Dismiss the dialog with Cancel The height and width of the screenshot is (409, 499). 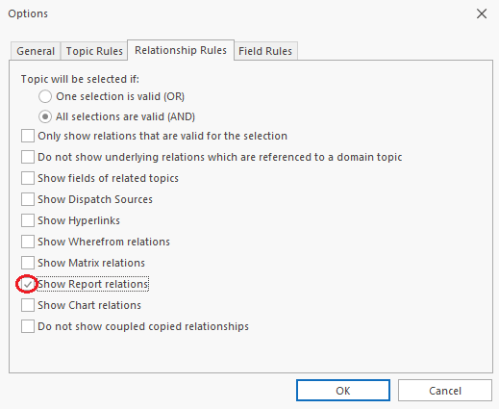pos(445,391)
